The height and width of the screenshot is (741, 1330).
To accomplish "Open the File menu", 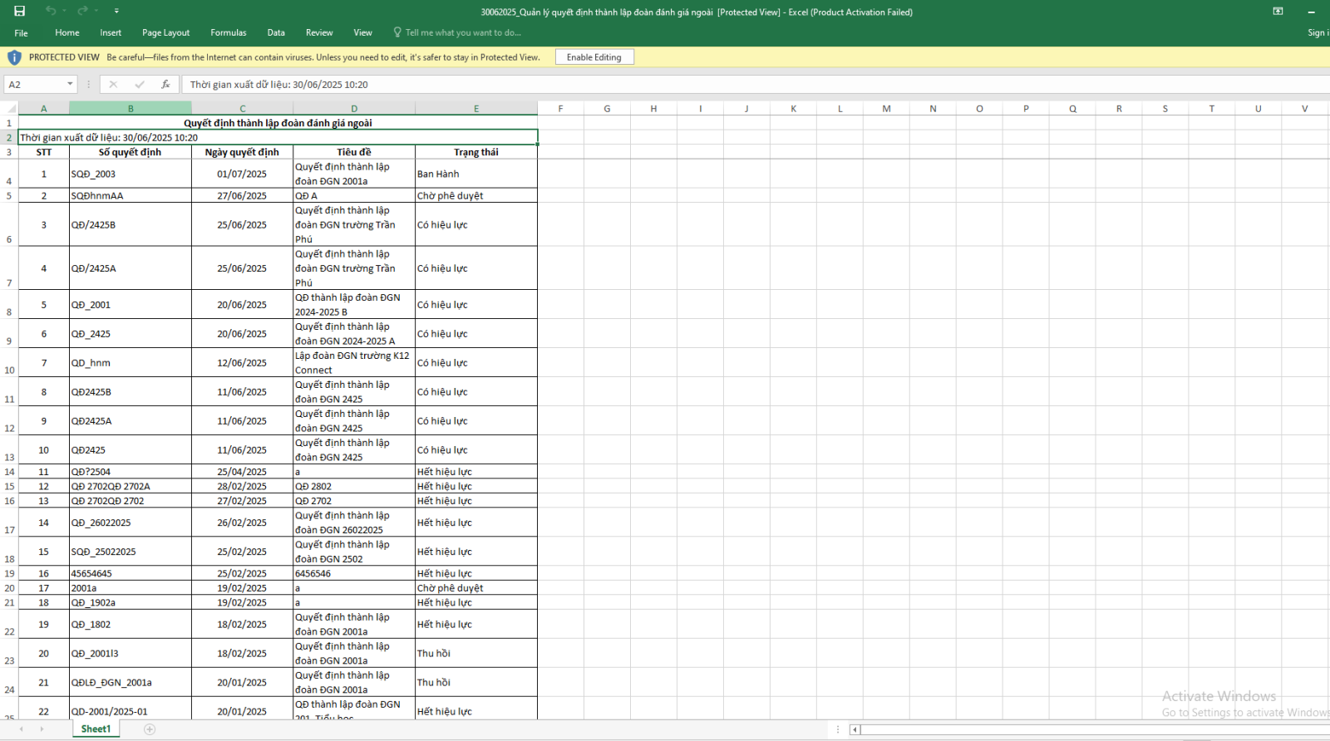I will 22,33.
